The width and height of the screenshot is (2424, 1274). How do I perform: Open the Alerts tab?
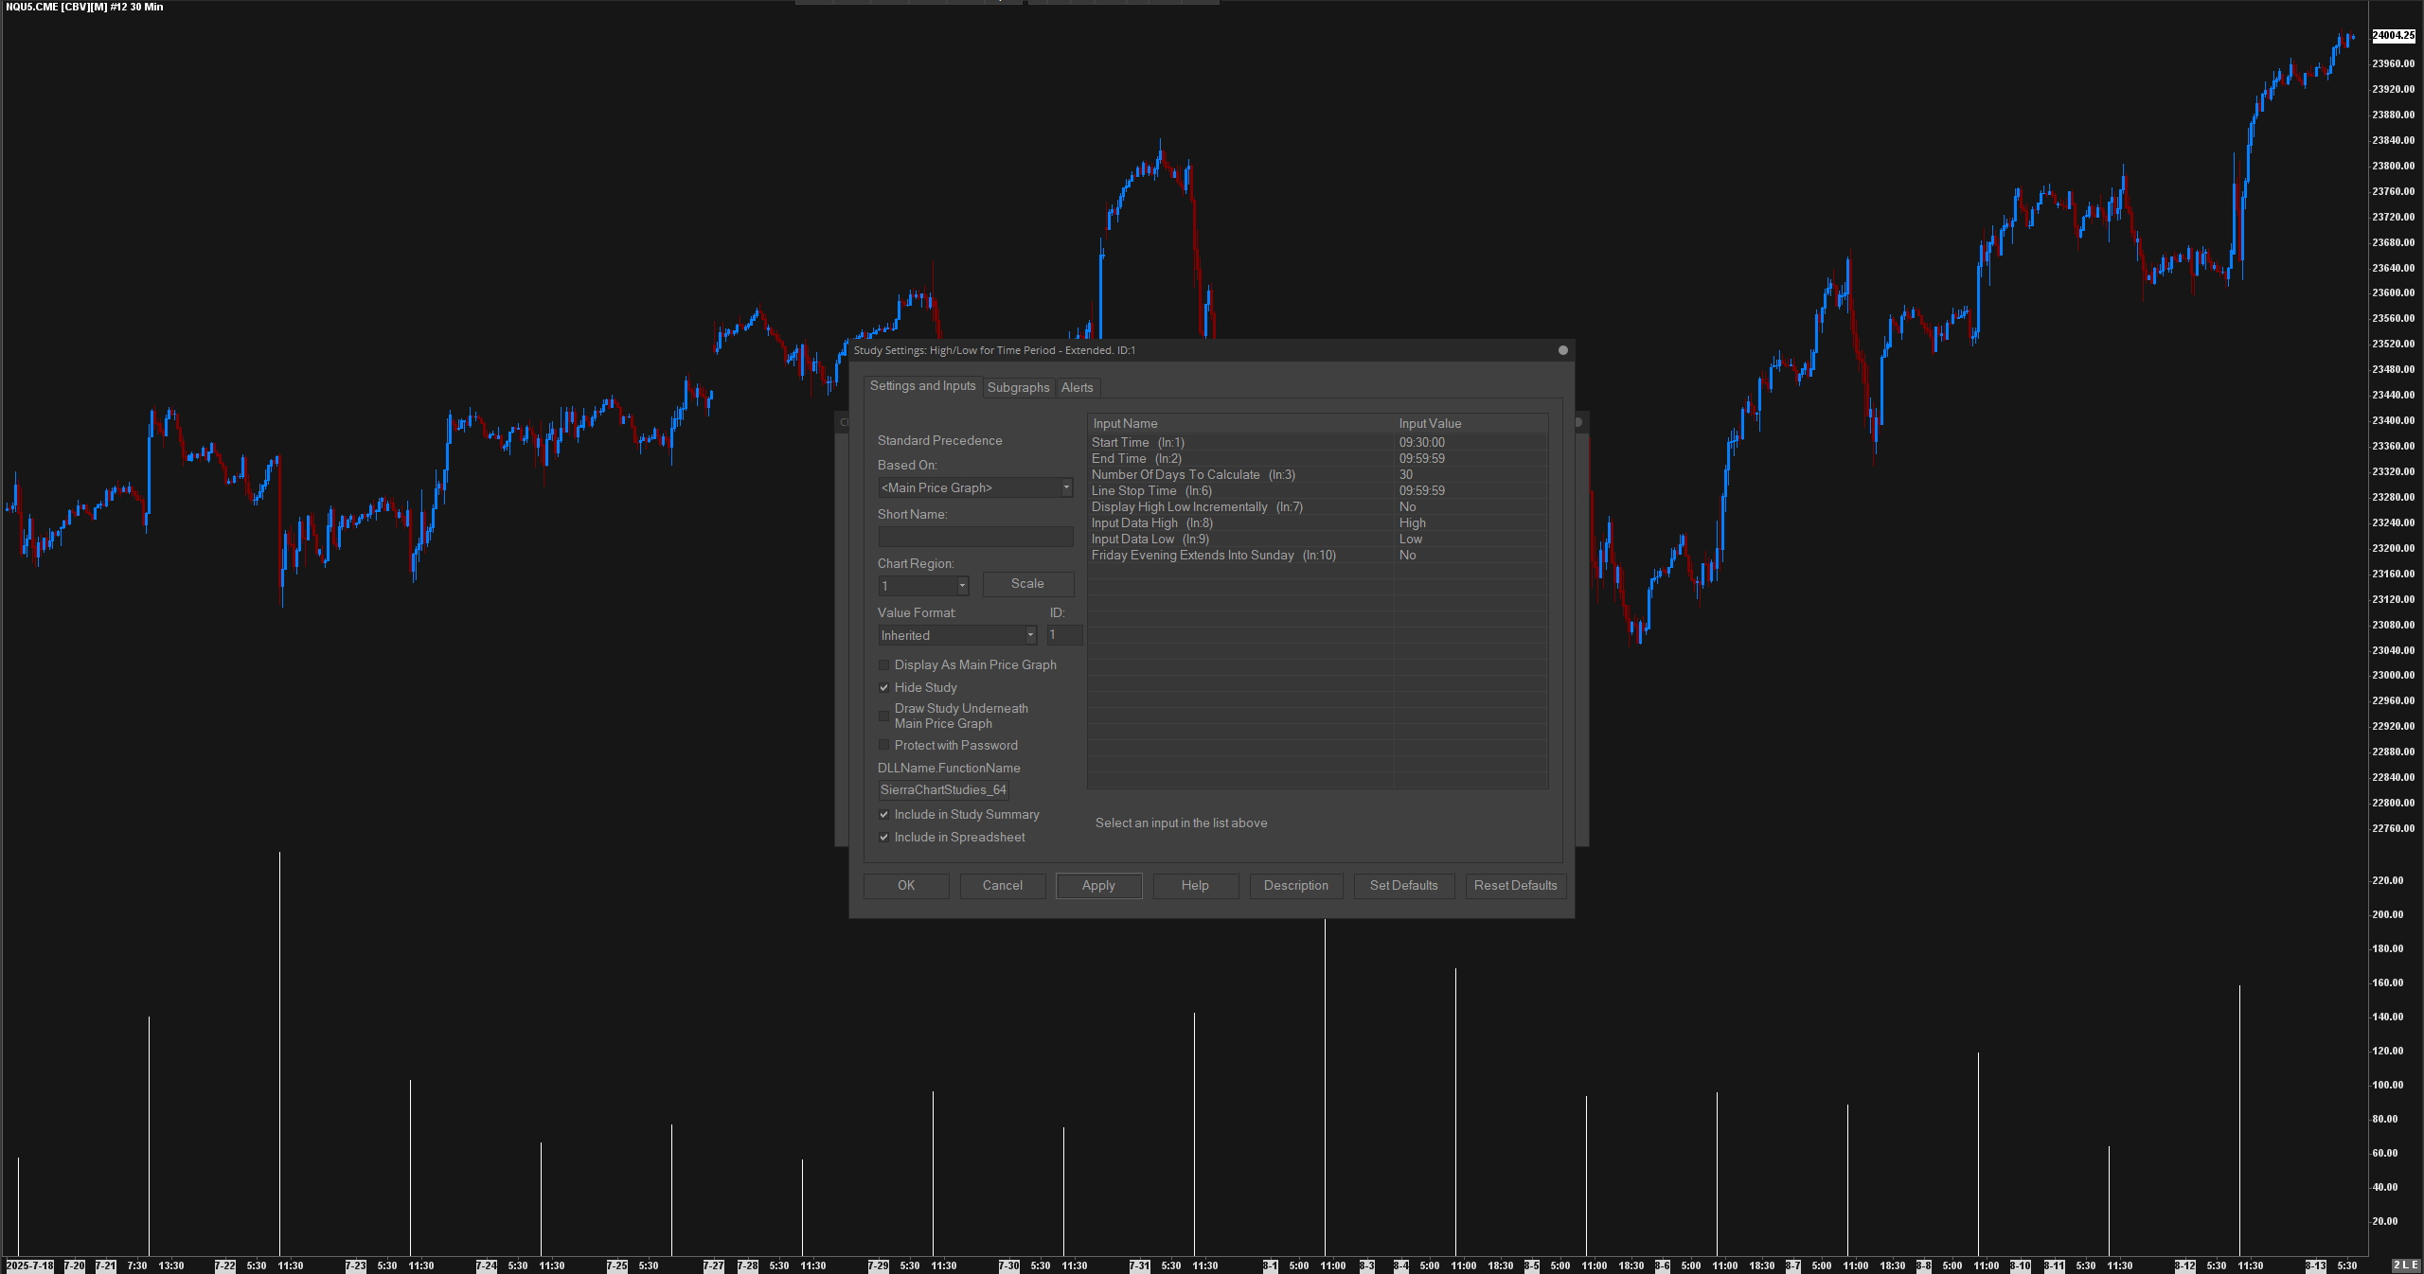pos(1077,387)
